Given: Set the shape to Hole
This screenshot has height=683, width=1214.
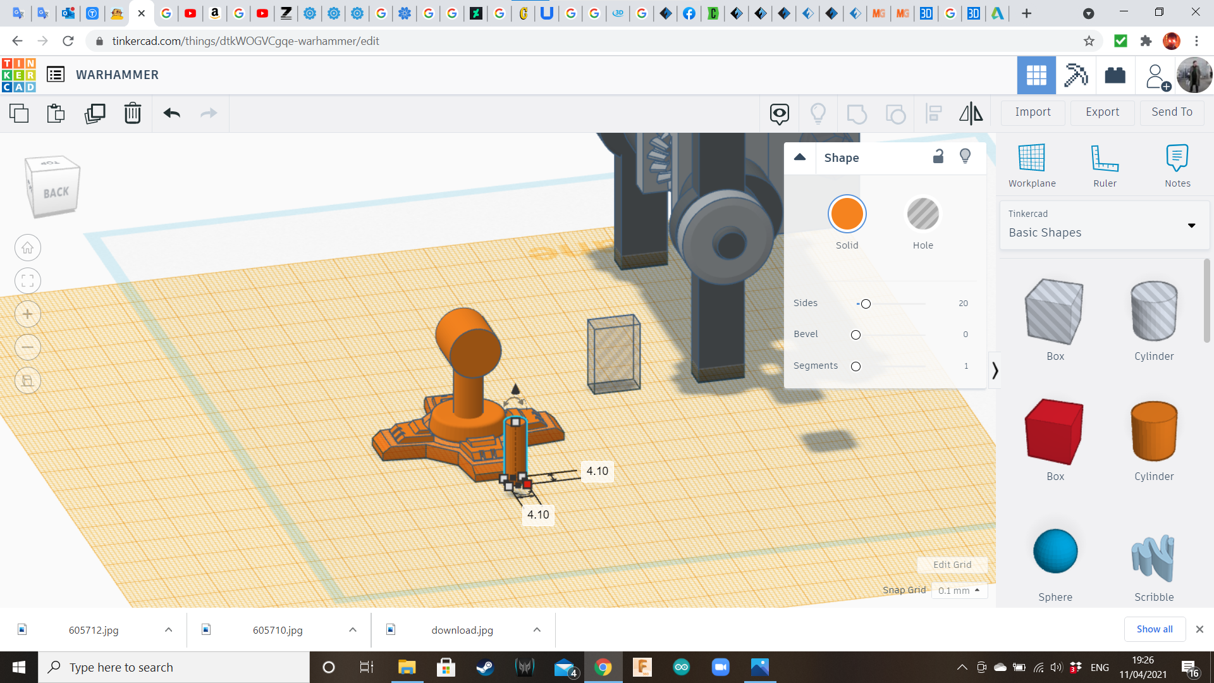Looking at the screenshot, I should (x=923, y=214).
